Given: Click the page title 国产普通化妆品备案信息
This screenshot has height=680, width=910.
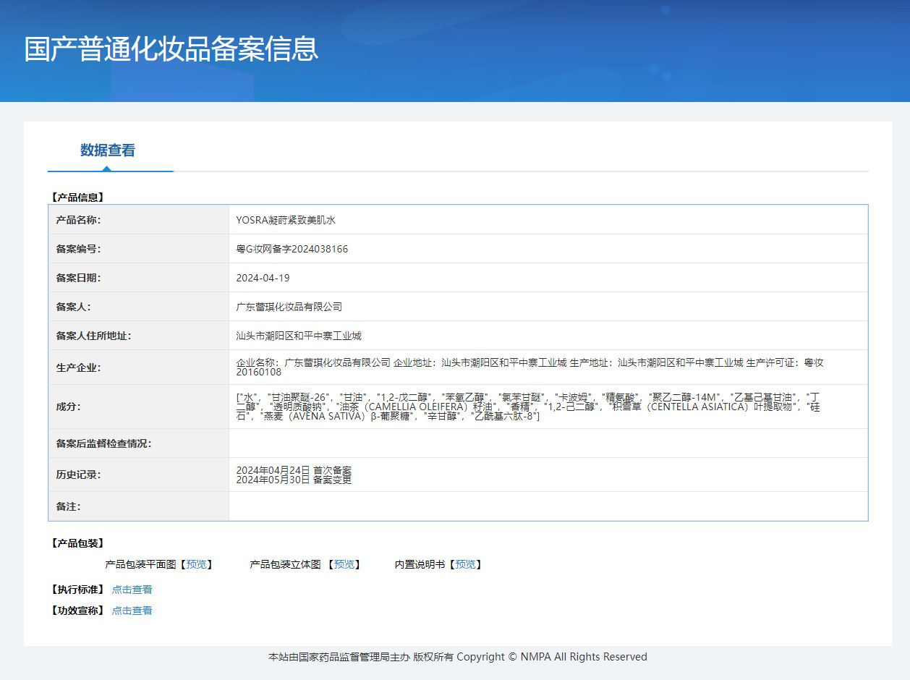Looking at the screenshot, I should click(171, 48).
